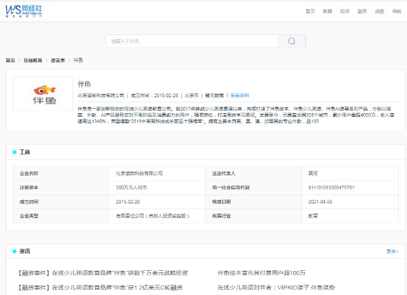This screenshot has width=407, height=295.
Task: Open article 伴鱼绘本宣布其付费用户超100万
Action: click(261, 273)
